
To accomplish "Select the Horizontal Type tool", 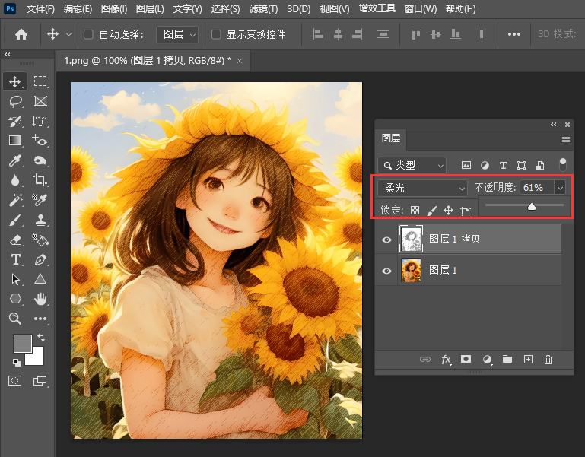I will (x=15, y=259).
